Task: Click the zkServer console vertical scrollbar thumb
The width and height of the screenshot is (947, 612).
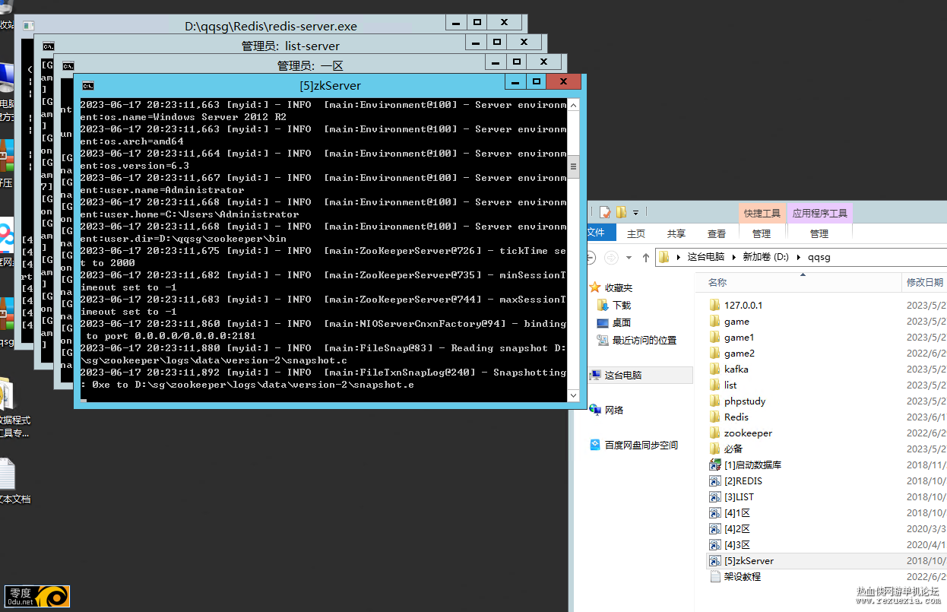Action: pyautogui.click(x=574, y=166)
